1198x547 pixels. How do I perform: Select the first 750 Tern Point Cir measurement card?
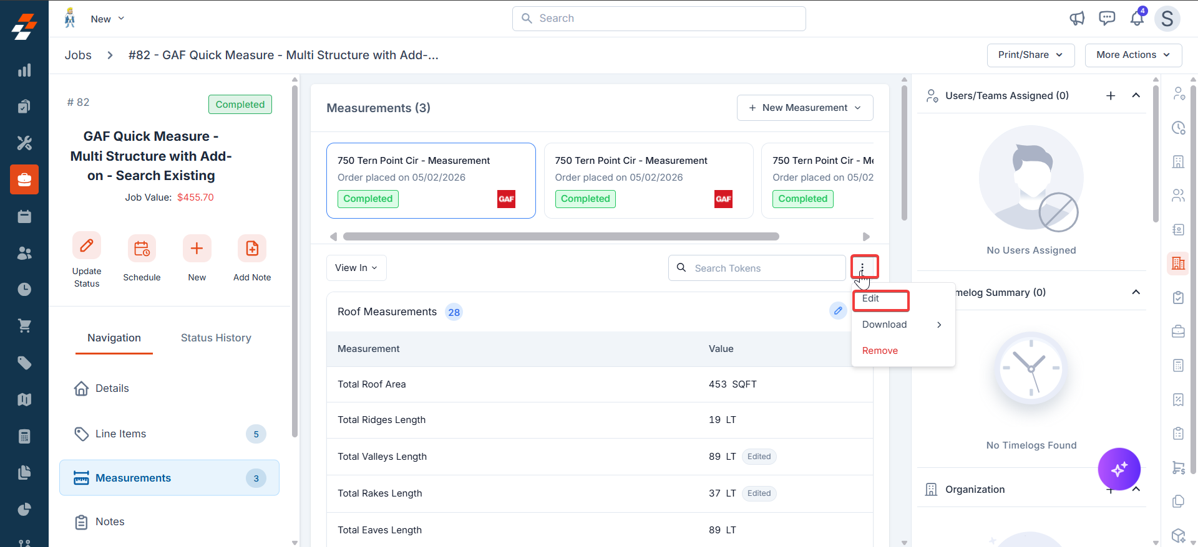point(431,181)
